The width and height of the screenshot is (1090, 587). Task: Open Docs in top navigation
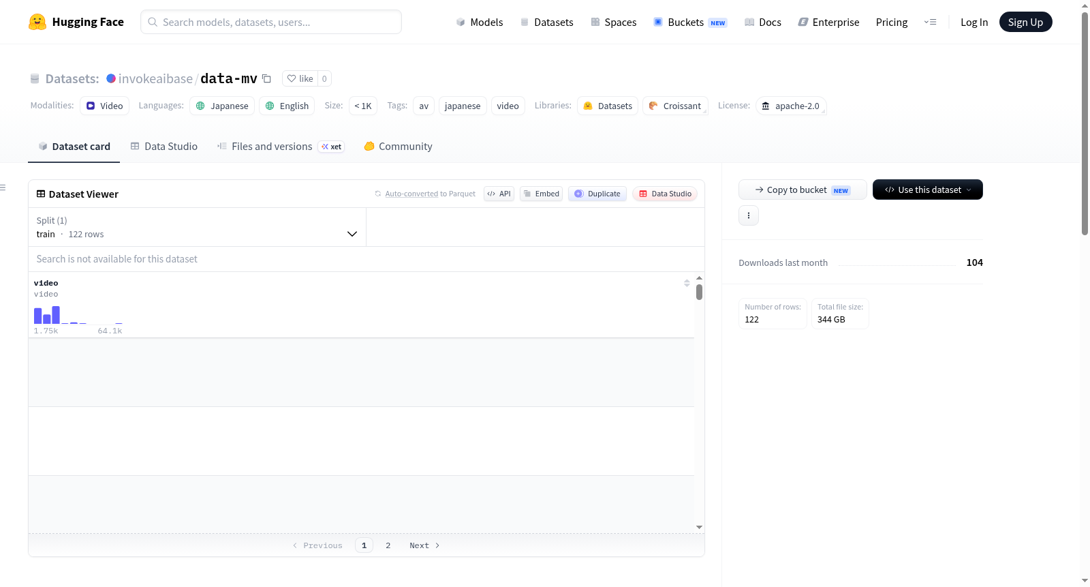762,22
